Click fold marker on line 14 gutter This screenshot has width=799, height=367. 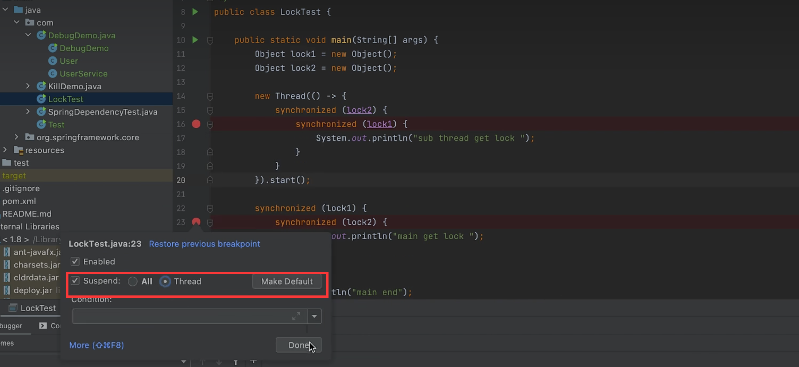click(x=210, y=96)
